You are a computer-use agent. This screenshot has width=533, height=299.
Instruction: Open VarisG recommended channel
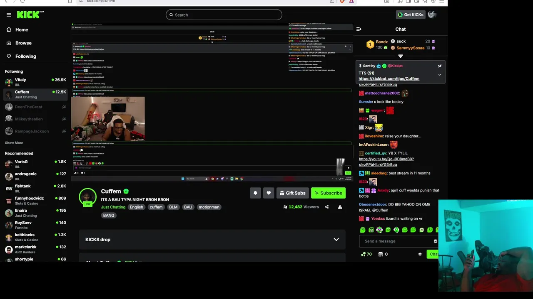point(35,164)
